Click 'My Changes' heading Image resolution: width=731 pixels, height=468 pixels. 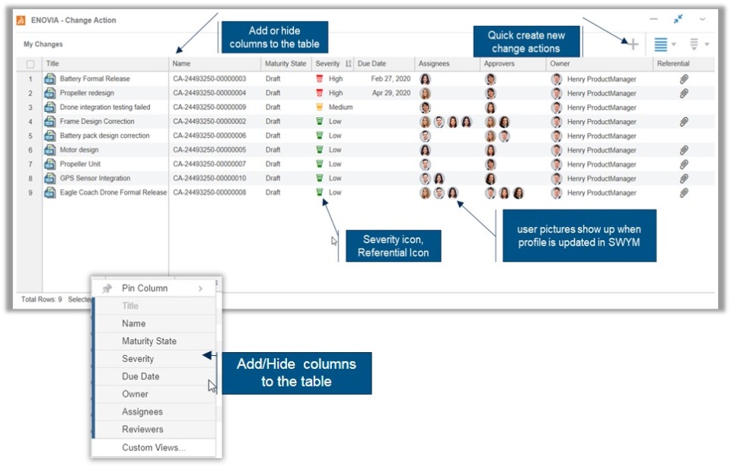tap(43, 44)
